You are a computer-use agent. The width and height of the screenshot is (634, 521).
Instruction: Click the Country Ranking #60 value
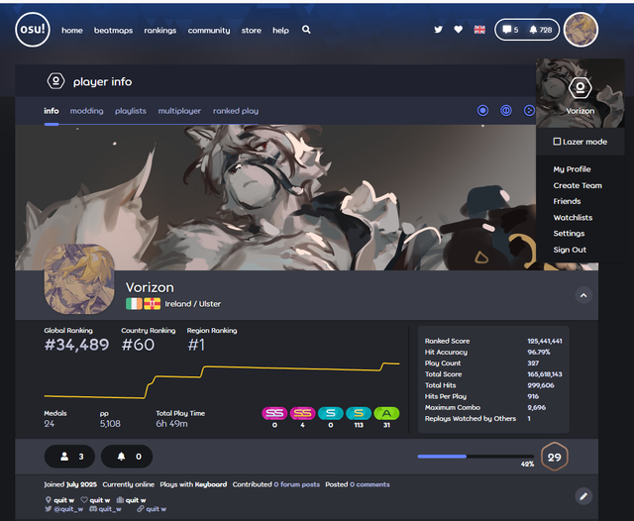coord(138,345)
